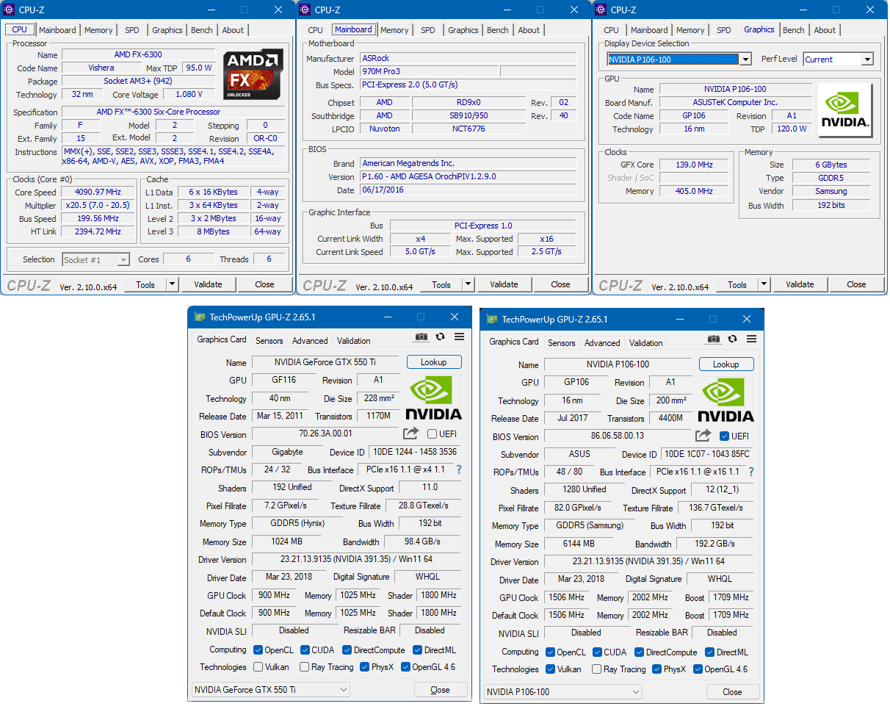The width and height of the screenshot is (890, 709).
Task: Open Validation tab in GTX 550 Ti window
Action: tap(354, 341)
